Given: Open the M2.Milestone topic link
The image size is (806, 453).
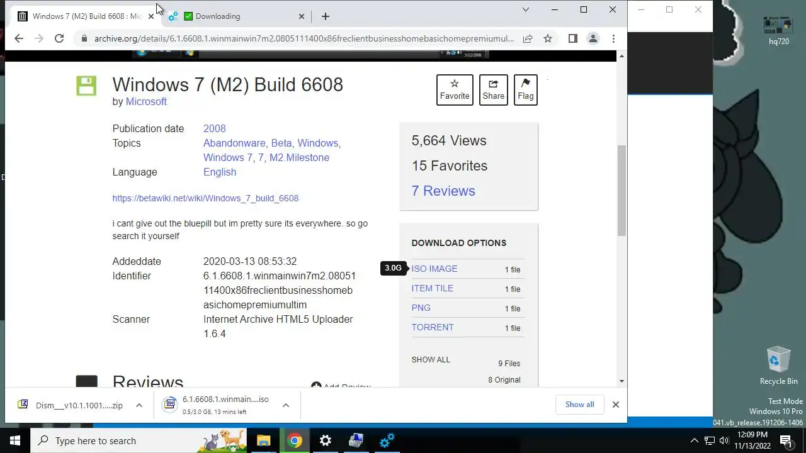Looking at the screenshot, I should point(299,157).
